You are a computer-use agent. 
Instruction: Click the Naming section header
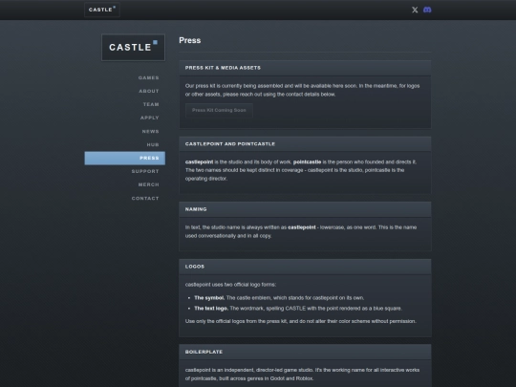(305, 209)
